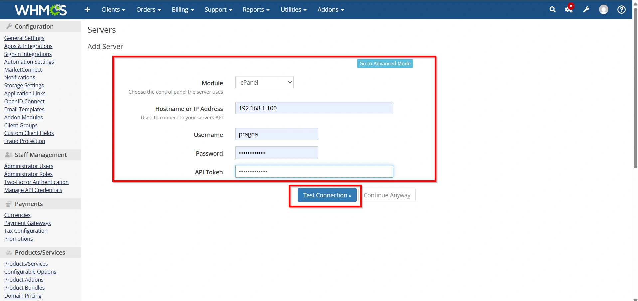This screenshot has width=638, height=301.
Task: Open Custom Client Fields link
Action: point(29,133)
